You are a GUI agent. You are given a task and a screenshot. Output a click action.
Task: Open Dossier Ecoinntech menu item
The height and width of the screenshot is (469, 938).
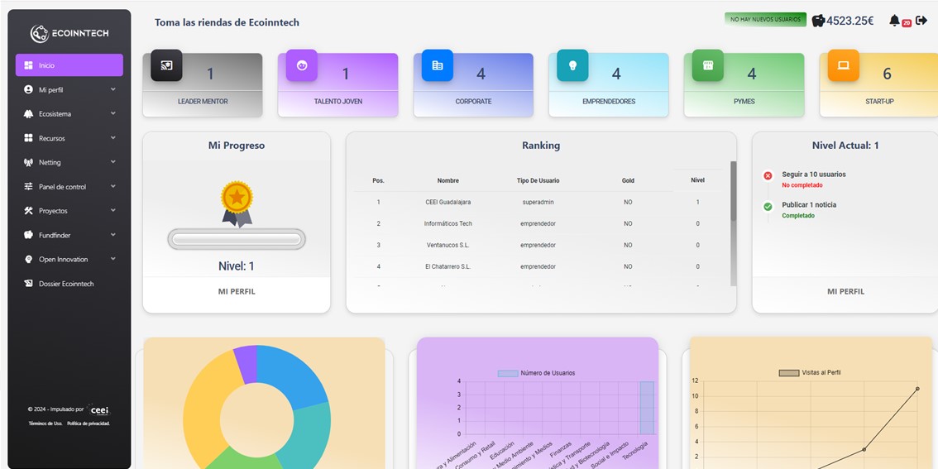tap(69, 284)
